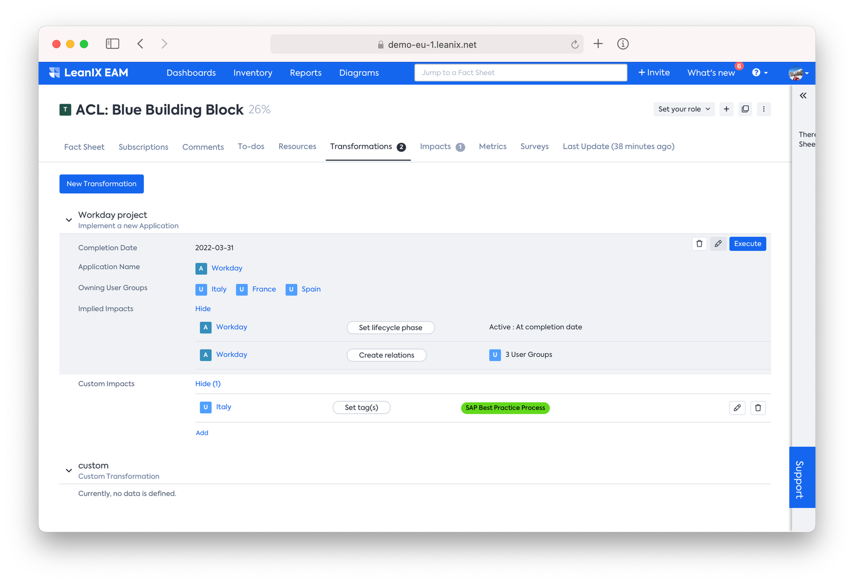
Task: Click the New Transformation button
Action: coord(102,184)
